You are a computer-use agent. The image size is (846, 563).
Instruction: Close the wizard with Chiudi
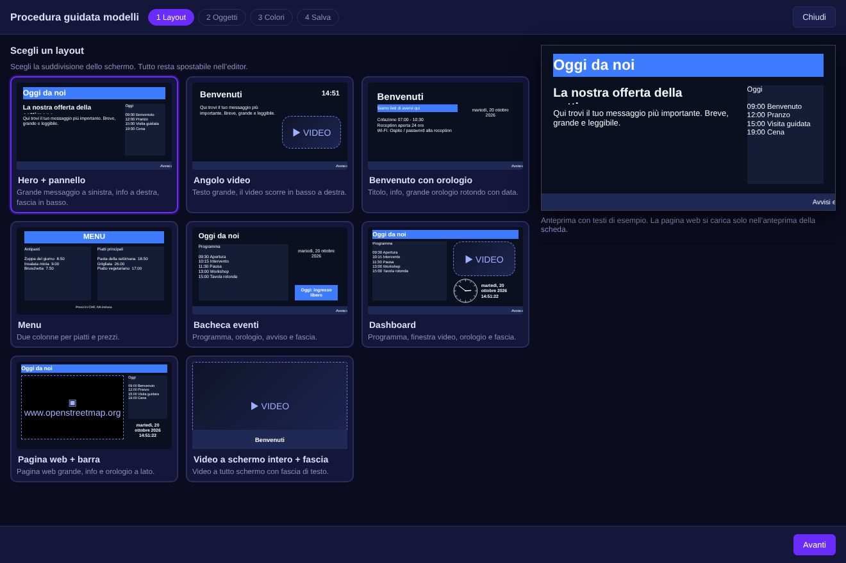pos(814,17)
